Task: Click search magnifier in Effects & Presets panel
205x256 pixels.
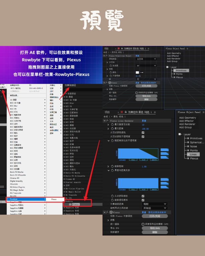Action: (66, 89)
